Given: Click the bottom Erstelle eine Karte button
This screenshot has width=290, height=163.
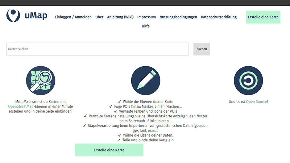Looking at the screenshot, I should click(109, 150).
